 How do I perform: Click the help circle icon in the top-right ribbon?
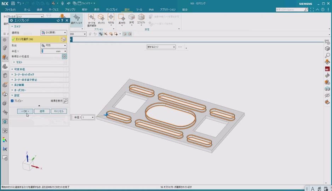323,10
